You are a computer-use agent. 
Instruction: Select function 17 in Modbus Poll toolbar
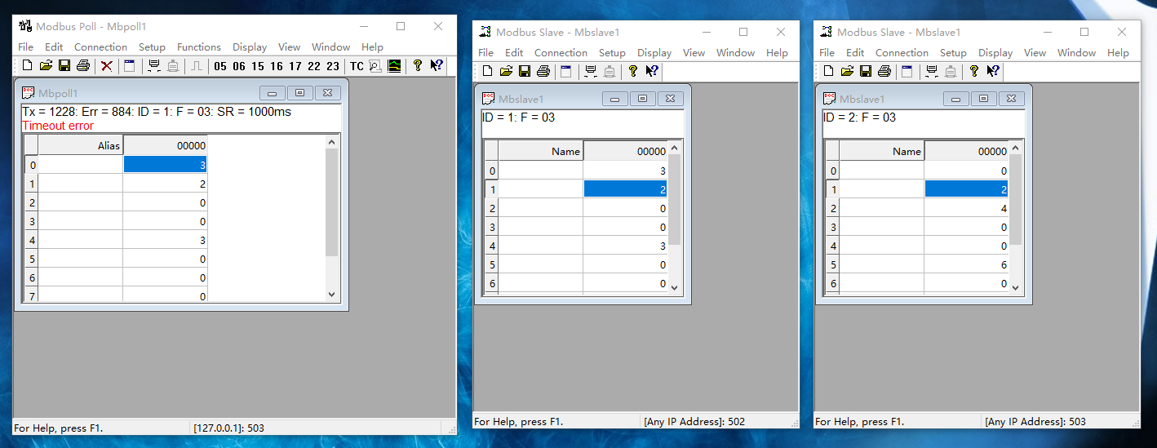(295, 66)
